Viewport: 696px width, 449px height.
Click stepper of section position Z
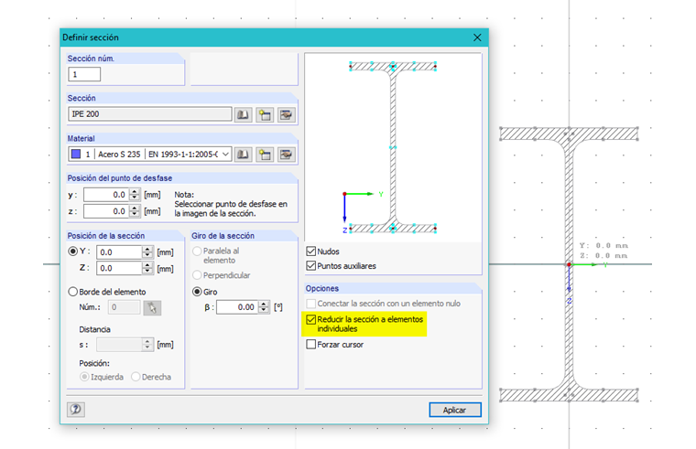click(x=147, y=268)
